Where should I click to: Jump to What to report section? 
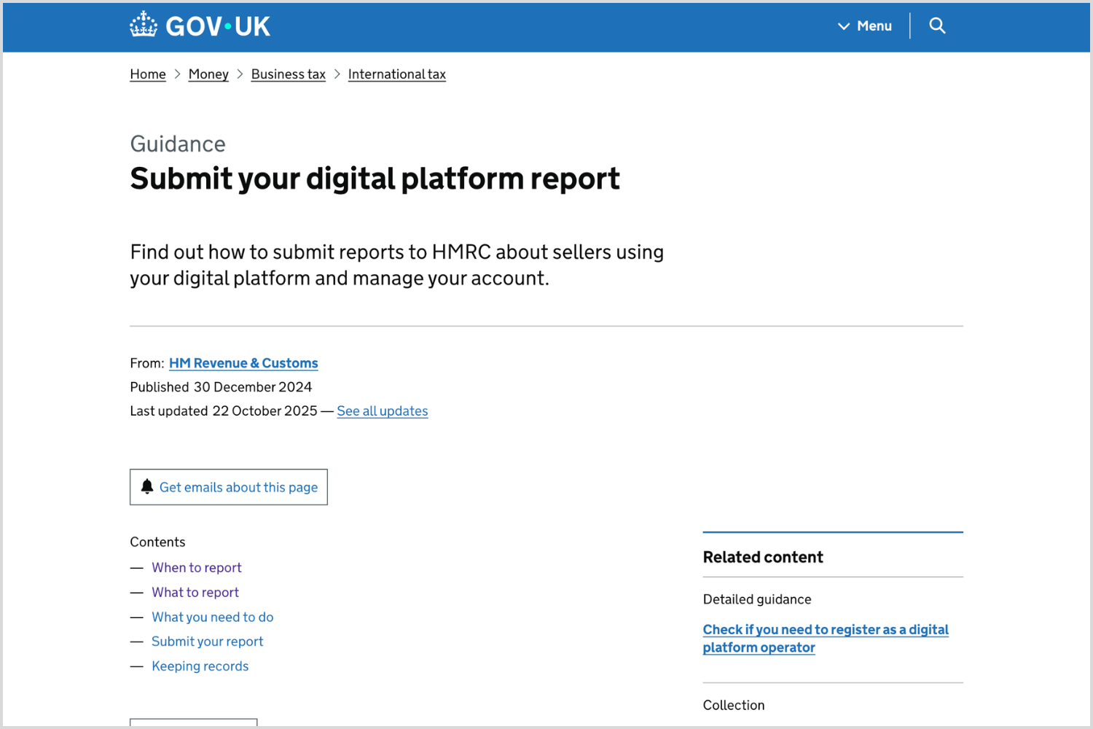tap(195, 593)
